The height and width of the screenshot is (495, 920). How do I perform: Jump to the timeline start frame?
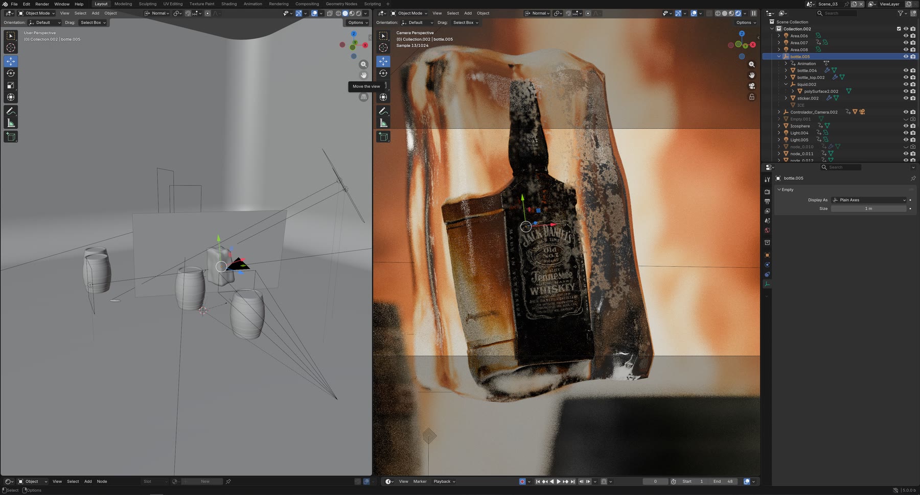[538, 481]
